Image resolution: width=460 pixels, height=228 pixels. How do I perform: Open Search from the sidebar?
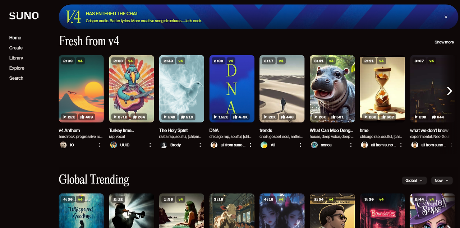pos(16,78)
